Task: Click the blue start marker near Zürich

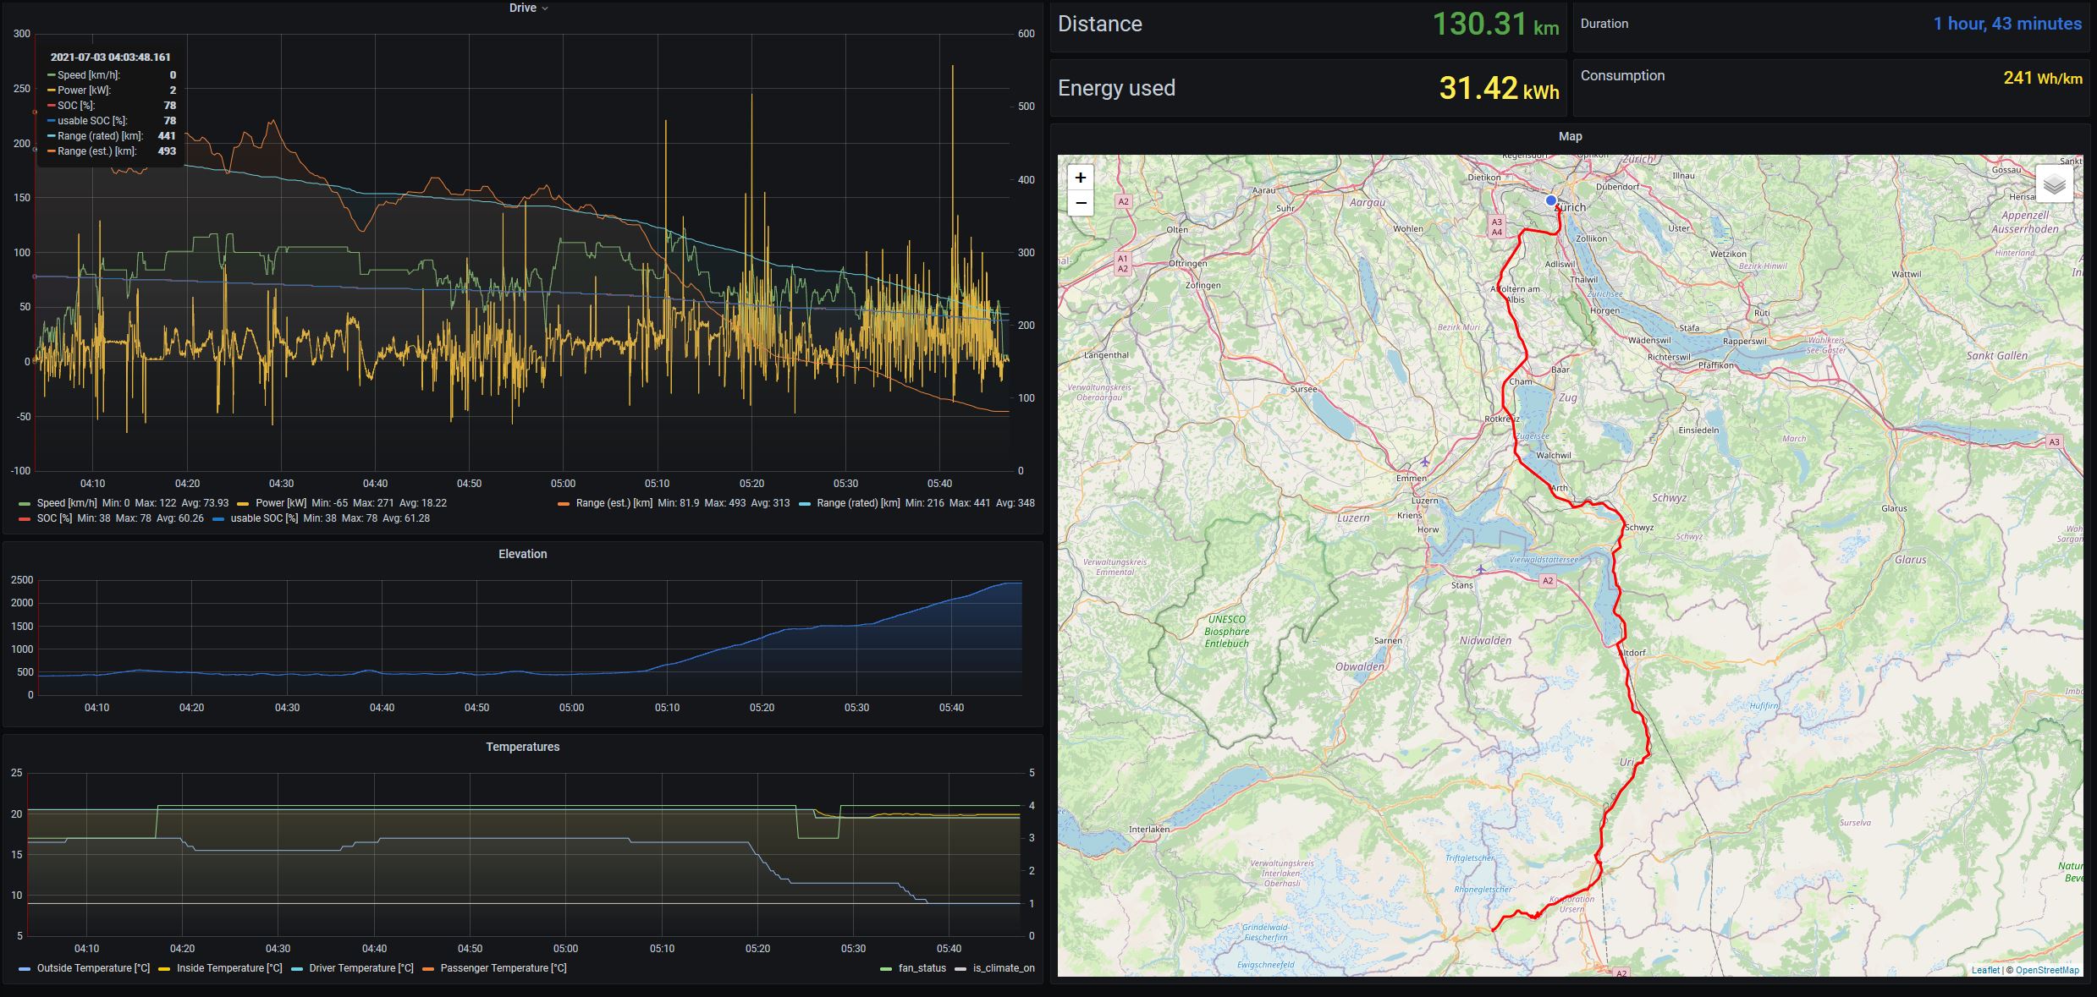Action: point(1550,200)
